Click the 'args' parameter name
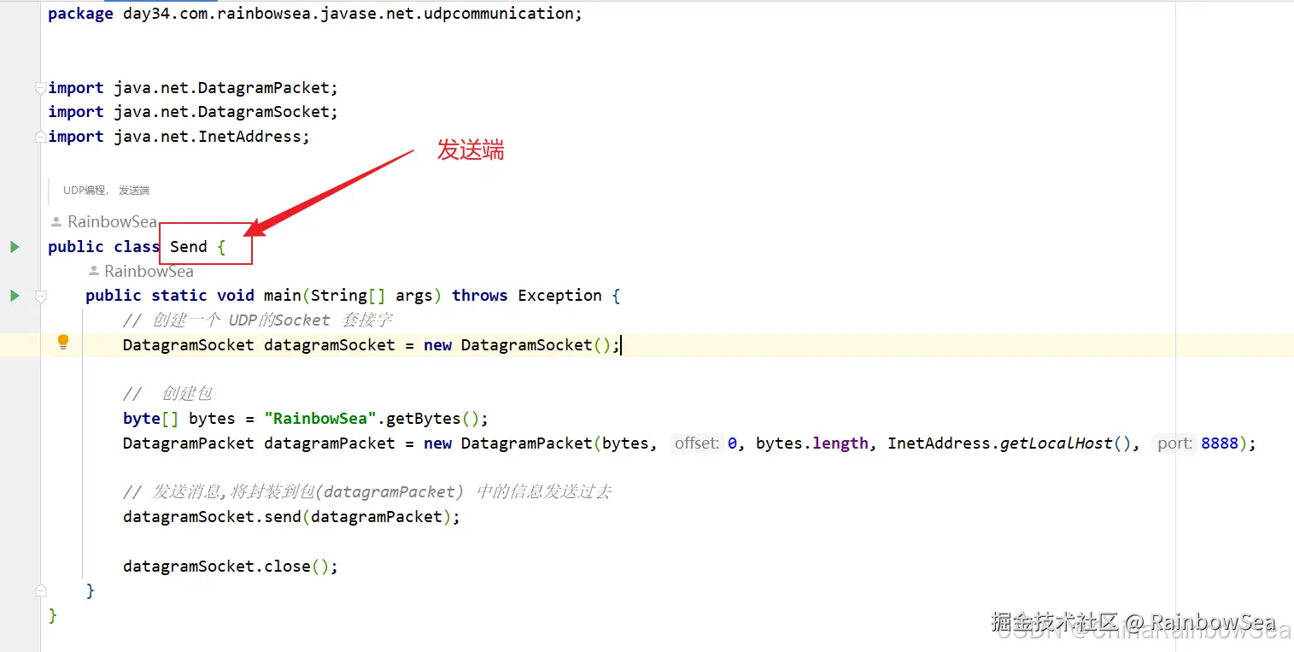This screenshot has width=1294, height=652. coord(413,296)
